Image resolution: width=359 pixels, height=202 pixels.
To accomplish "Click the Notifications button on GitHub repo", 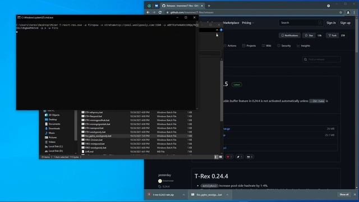I will 289,35.
